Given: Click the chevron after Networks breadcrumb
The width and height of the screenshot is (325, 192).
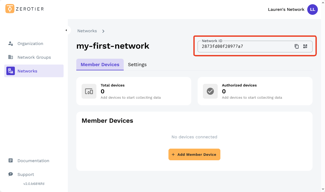Looking at the screenshot, I should [x=103, y=31].
